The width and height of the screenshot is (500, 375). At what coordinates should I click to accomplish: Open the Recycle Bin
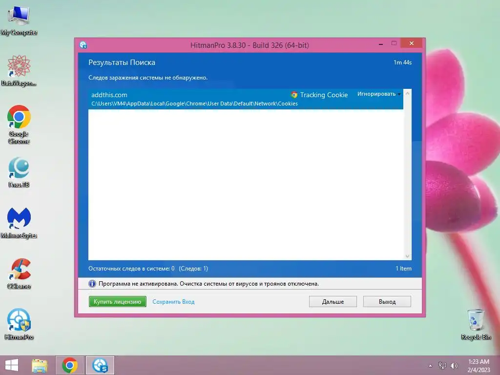pyautogui.click(x=476, y=324)
